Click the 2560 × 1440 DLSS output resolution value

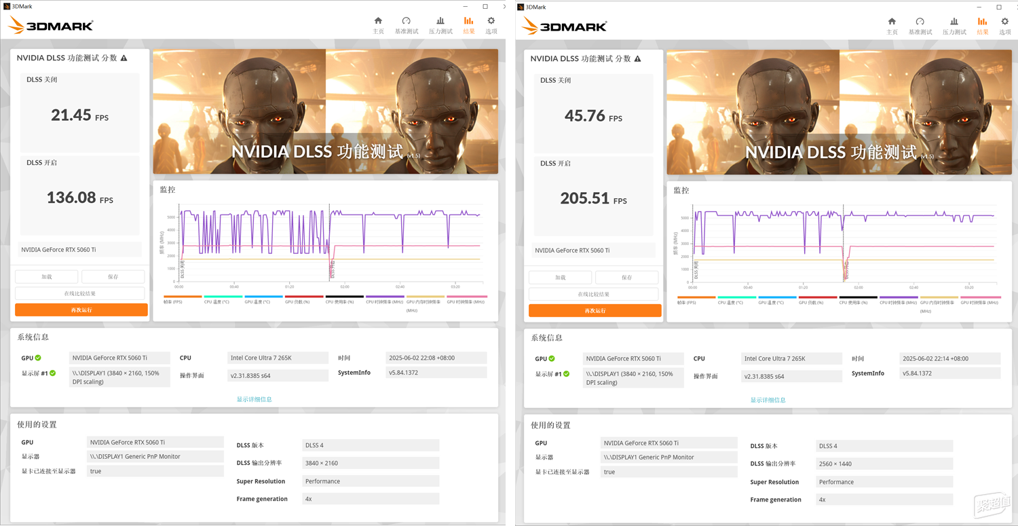884,464
